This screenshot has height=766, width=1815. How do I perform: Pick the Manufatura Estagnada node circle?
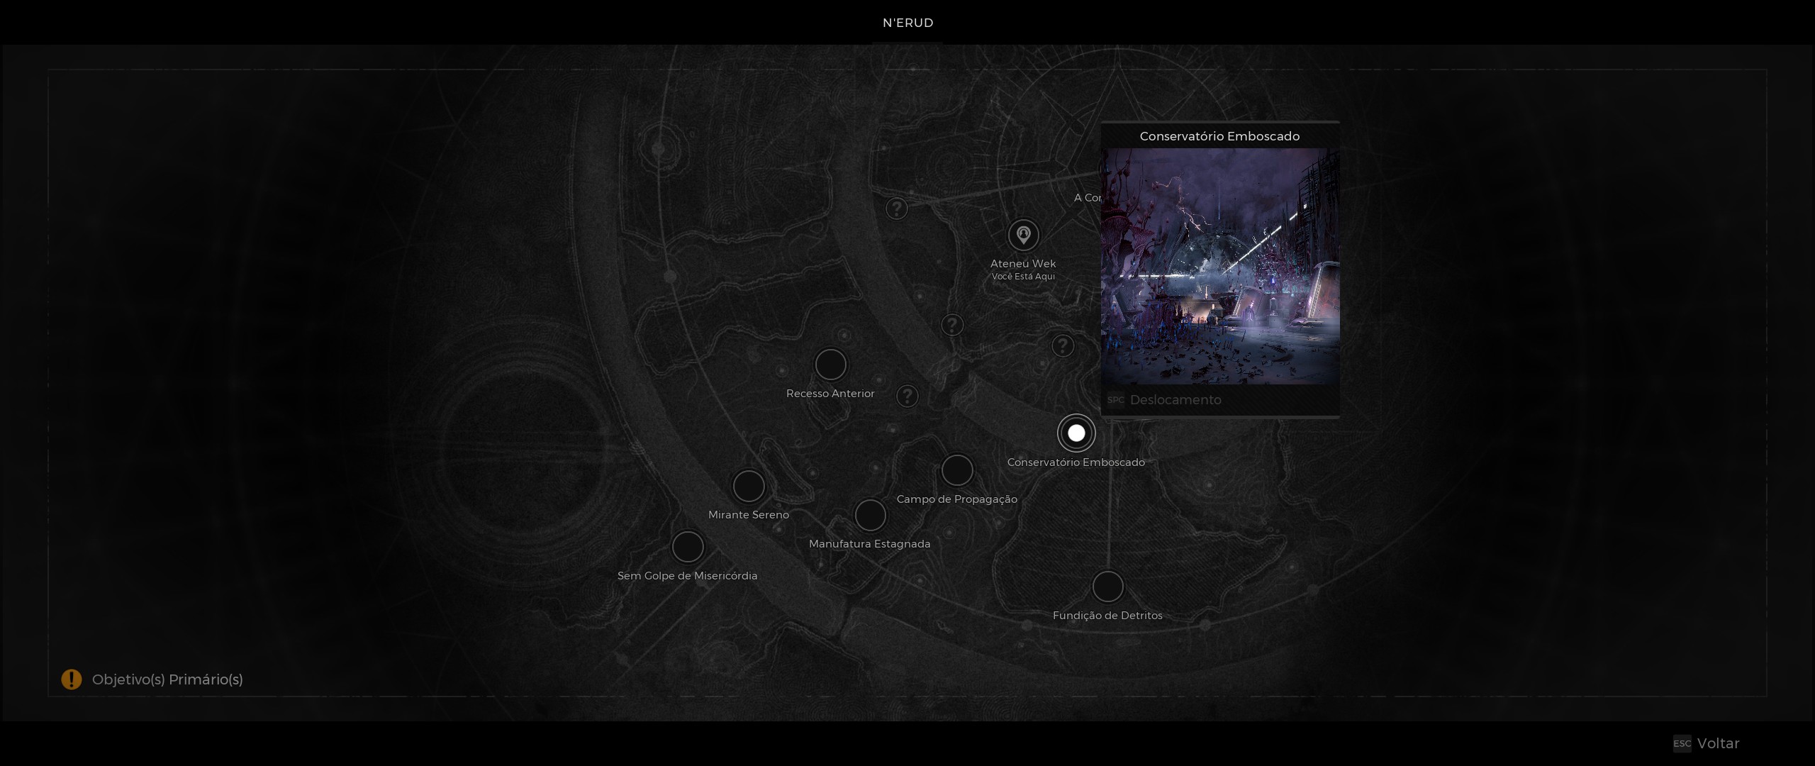(870, 515)
